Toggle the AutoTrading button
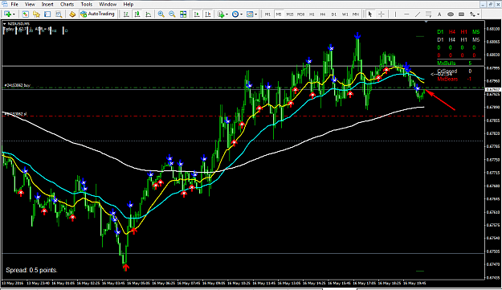Image resolution: width=502 pixels, height=290 pixels. pyautogui.click(x=97, y=14)
